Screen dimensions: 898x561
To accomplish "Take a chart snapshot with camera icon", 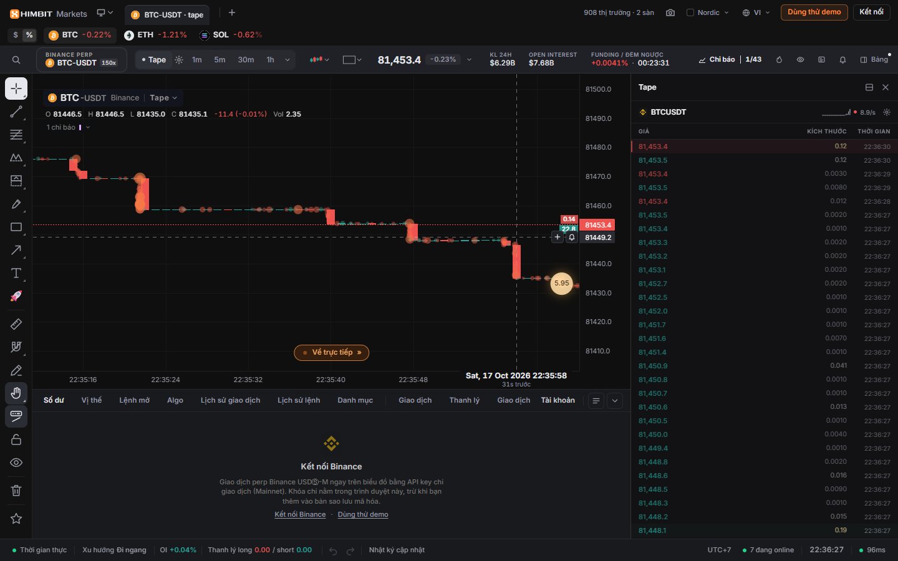I will 670,12.
